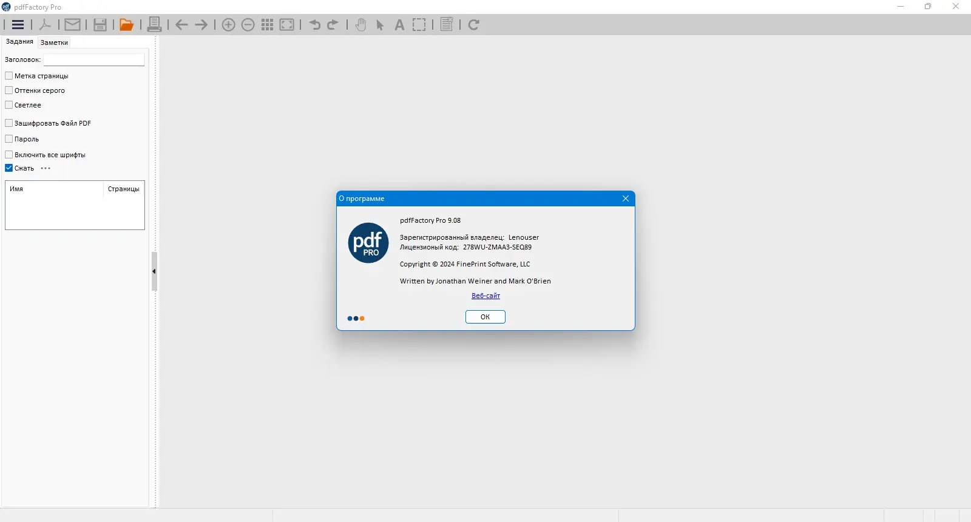The width and height of the screenshot is (971, 522).
Task: Redo the last action
Action: [333, 25]
